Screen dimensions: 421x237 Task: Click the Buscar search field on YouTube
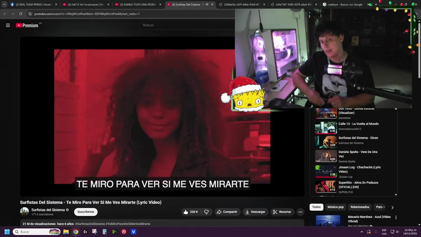(187, 25)
